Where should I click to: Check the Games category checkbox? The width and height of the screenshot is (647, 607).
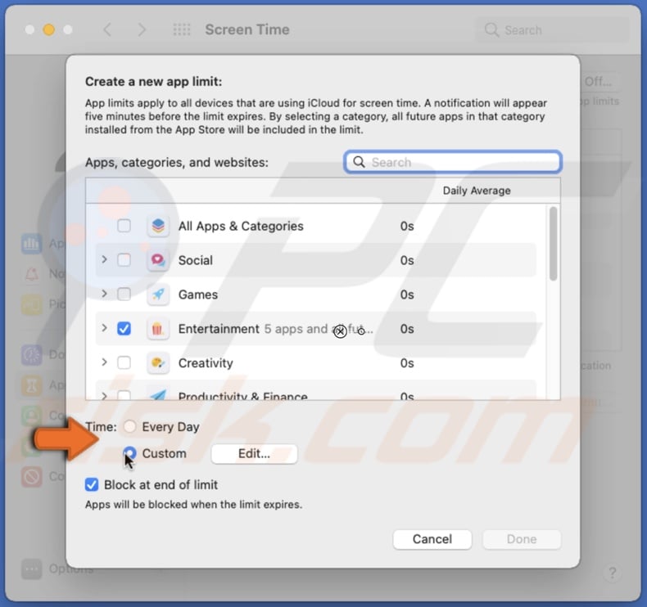click(x=124, y=295)
